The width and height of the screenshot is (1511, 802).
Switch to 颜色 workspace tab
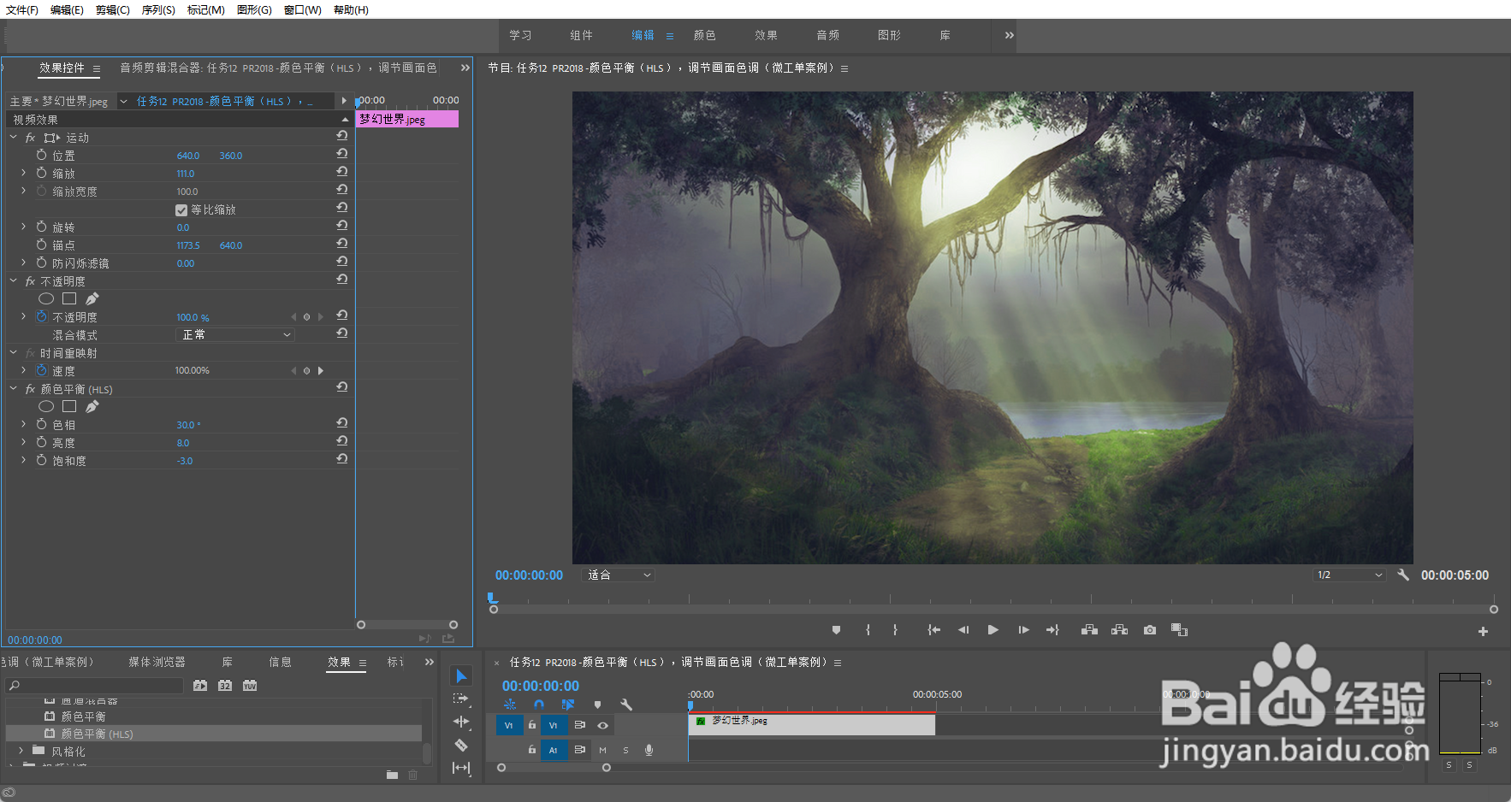pyautogui.click(x=704, y=35)
